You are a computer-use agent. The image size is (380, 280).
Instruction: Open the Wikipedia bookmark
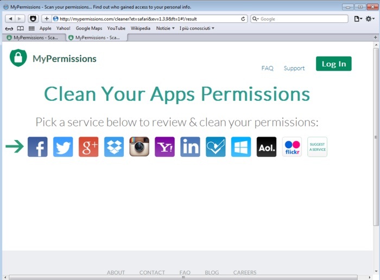coord(141,28)
